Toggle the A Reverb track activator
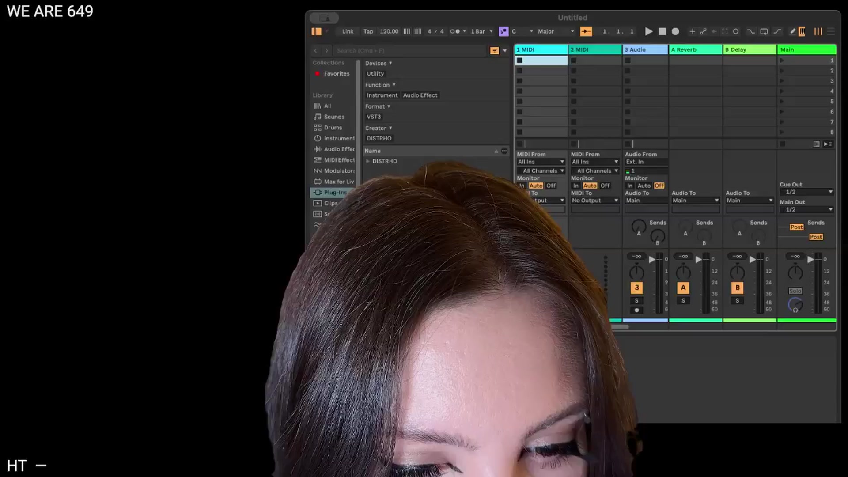This screenshot has height=477, width=848. [x=683, y=288]
